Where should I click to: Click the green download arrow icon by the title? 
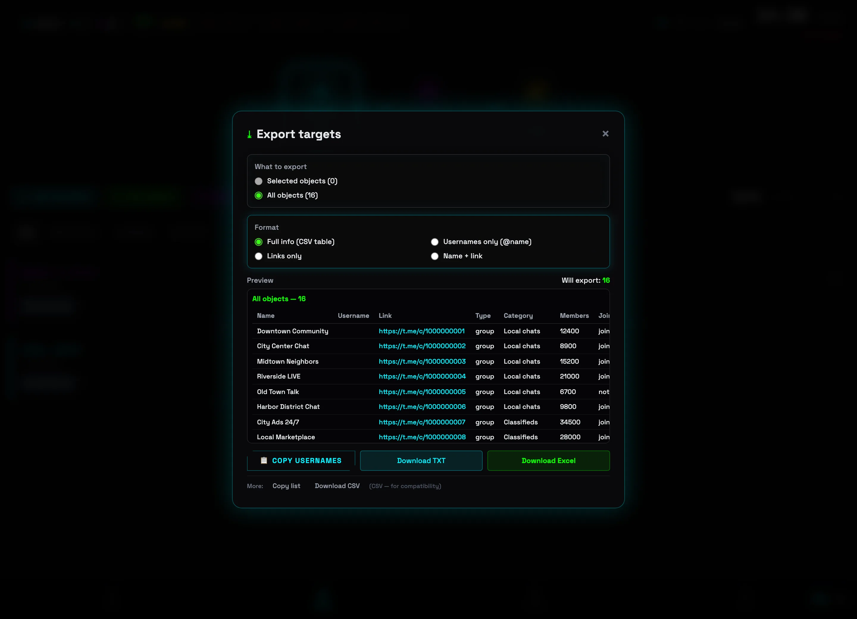pyautogui.click(x=249, y=134)
